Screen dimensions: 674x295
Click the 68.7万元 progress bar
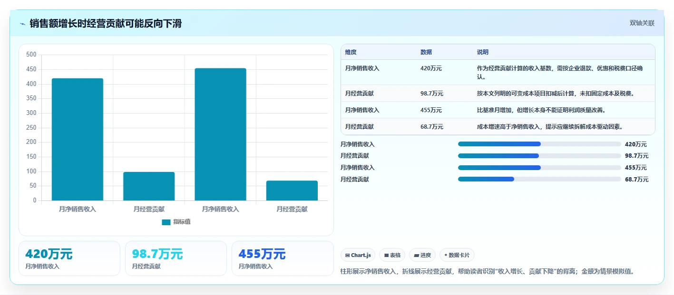click(539, 179)
